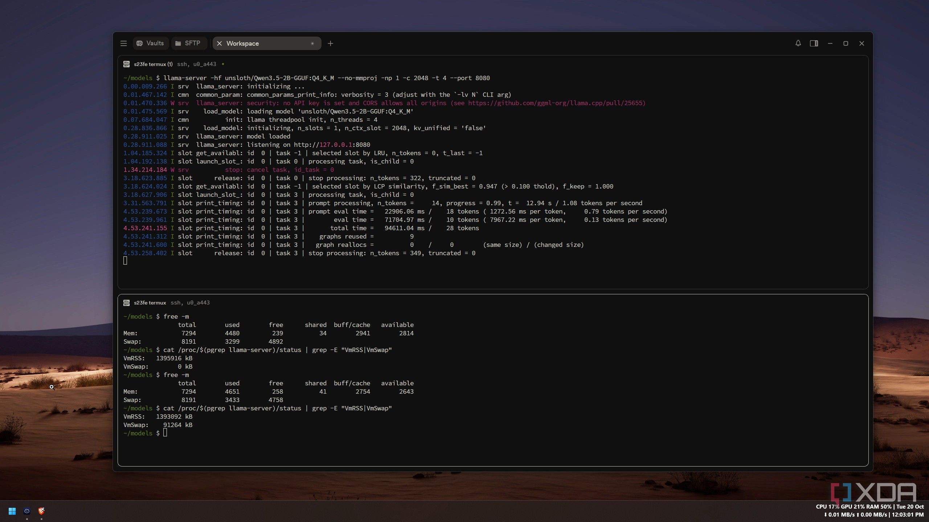Viewport: 929px width, 522px height.
Task: Click the server icon of s23fe termux (1) pane
Action: (x=126, y=64)
